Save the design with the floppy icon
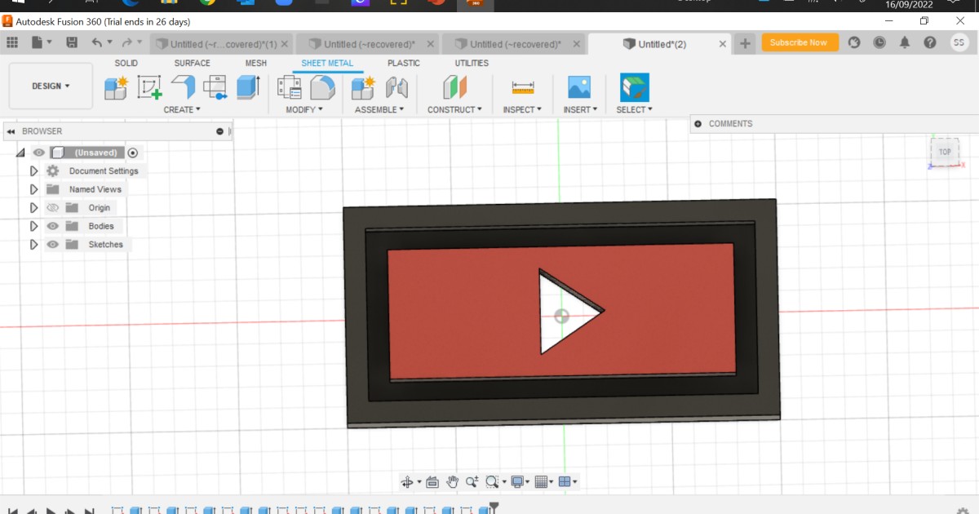The image size is (979, 514). point(72,42)
